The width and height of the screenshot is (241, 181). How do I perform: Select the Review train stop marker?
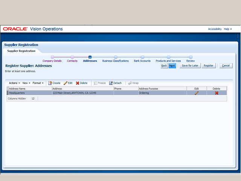pos(191,57)
